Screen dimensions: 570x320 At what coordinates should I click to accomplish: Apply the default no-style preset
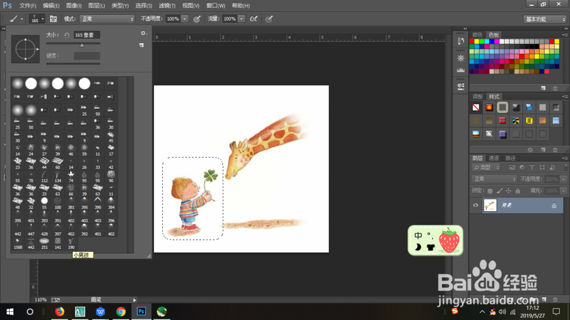point(476,107)
